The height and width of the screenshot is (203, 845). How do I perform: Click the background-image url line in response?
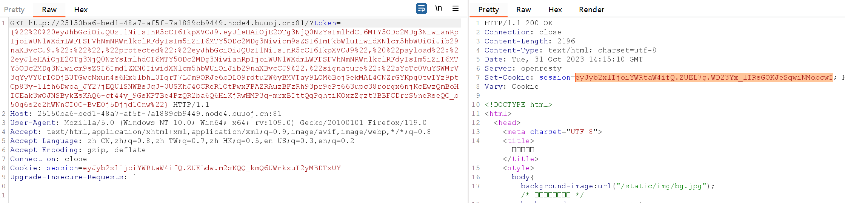pos(618,186)
